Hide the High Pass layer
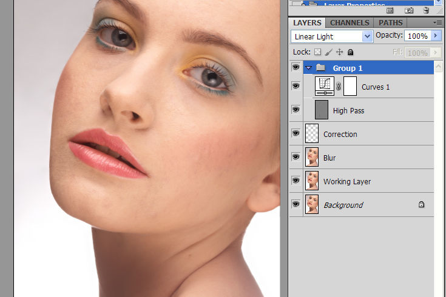 coord(296,110)
